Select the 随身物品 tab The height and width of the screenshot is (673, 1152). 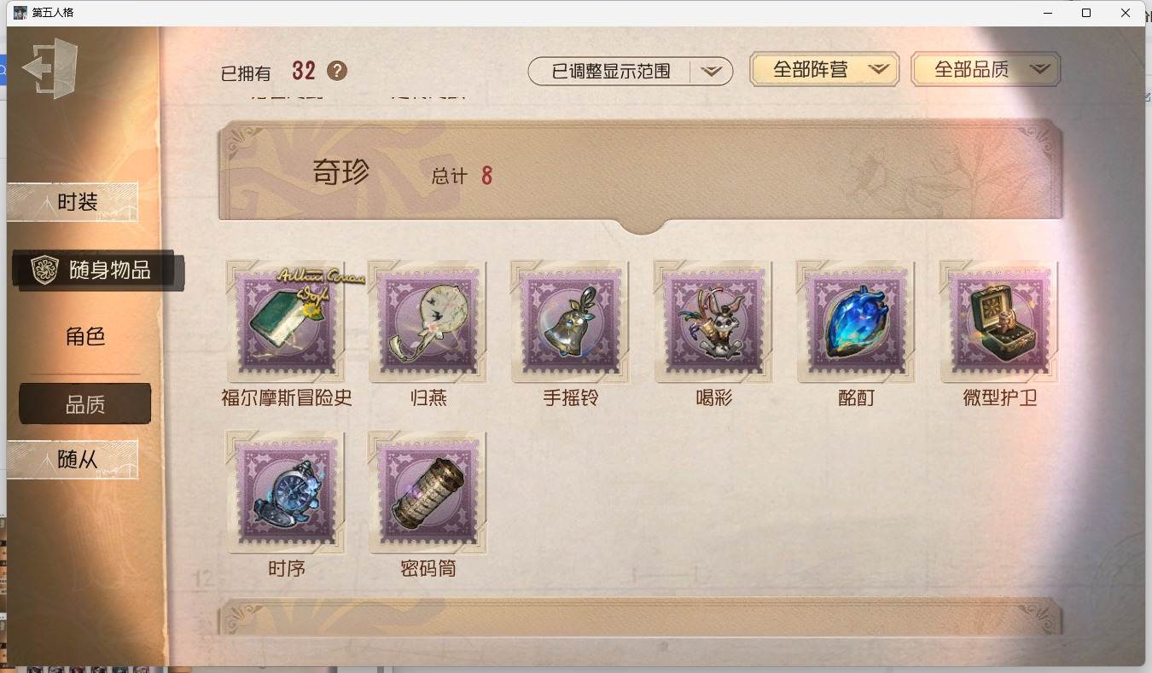98,270
